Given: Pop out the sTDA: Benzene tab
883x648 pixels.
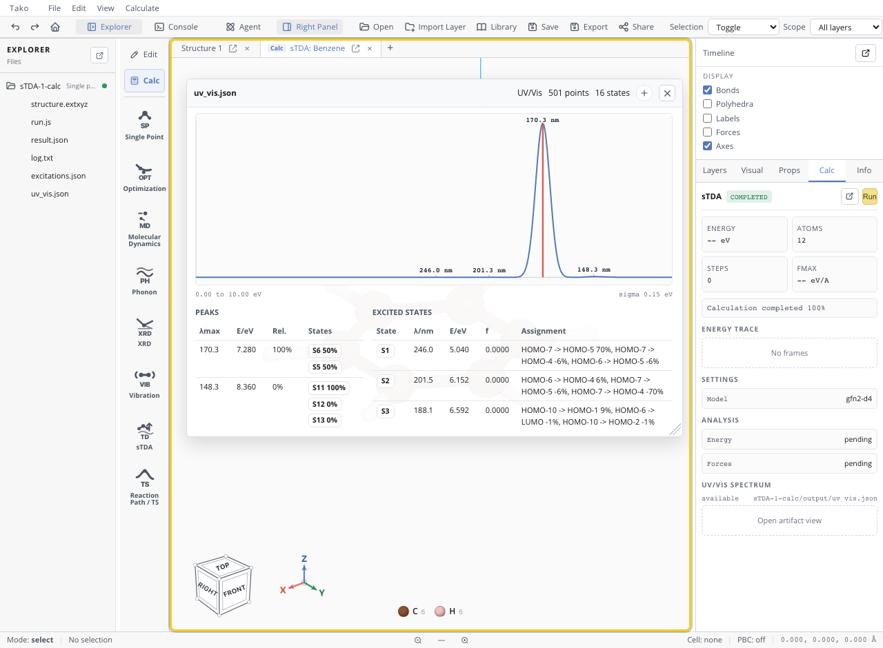Looking at the screenshot, I should pos(355,48).
